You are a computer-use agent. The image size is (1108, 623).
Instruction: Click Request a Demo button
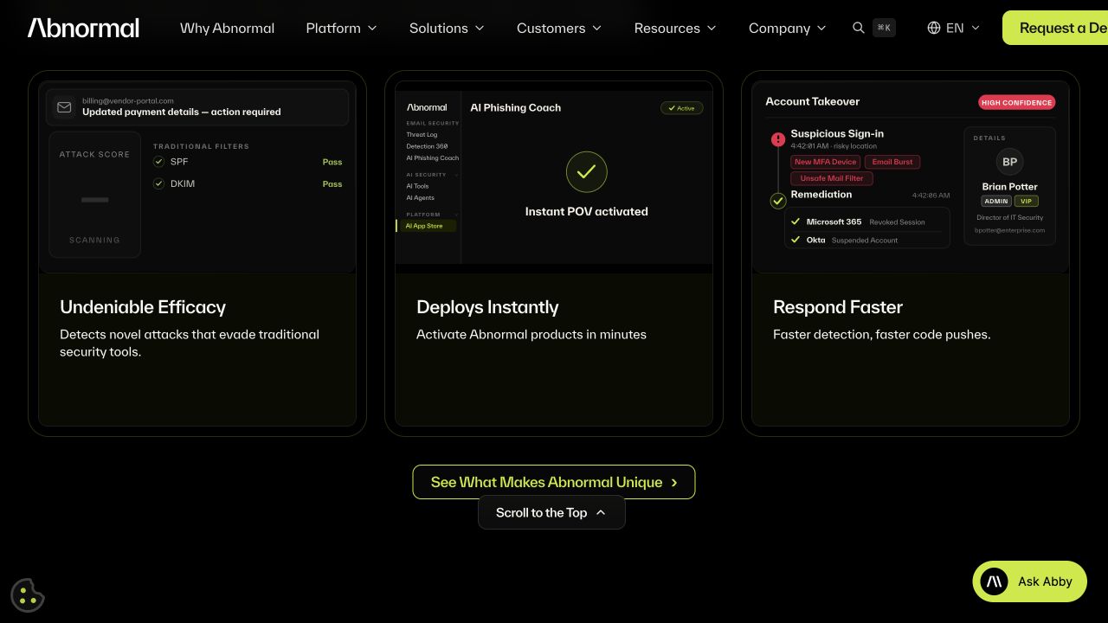[1055, 28]
